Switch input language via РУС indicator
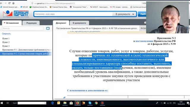This screenshot has width=190, height=107. click(174, 103)
